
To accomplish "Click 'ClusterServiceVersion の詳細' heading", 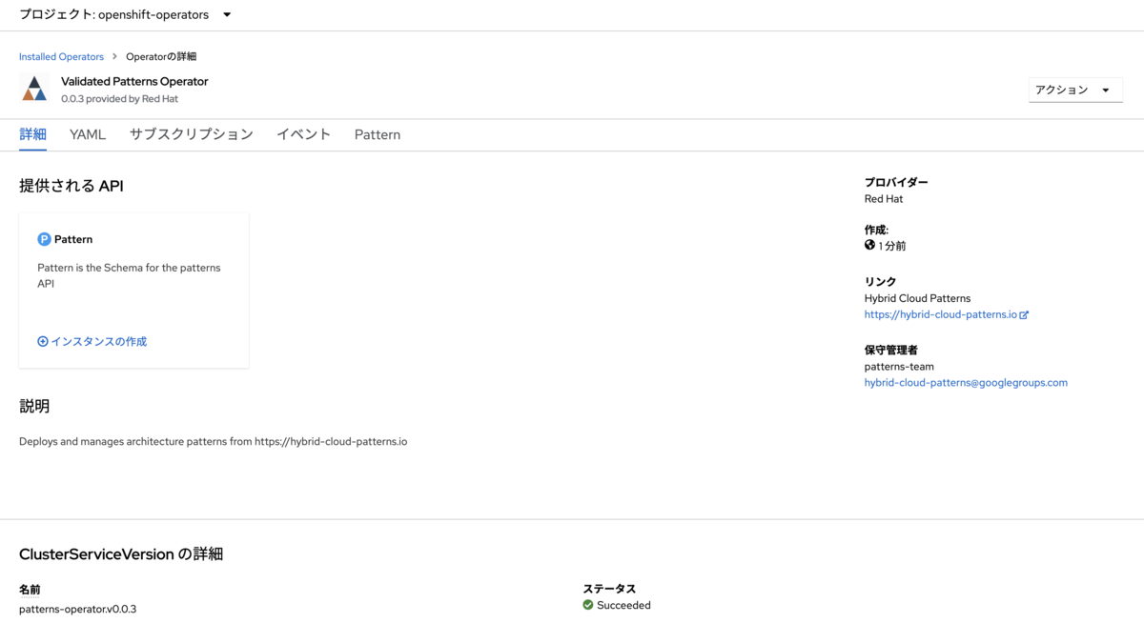I will (x=121, y=554).
